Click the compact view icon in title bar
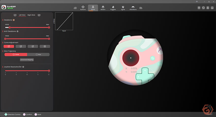216x117 pixels. pyautogui.click(x=197, y=2)
